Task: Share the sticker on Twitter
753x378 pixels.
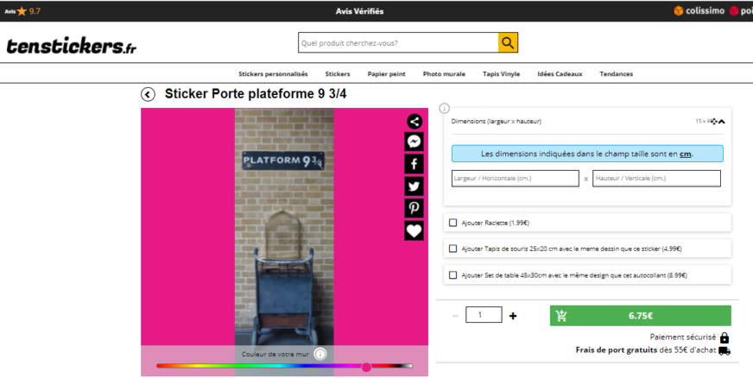Action: [414, 186]
